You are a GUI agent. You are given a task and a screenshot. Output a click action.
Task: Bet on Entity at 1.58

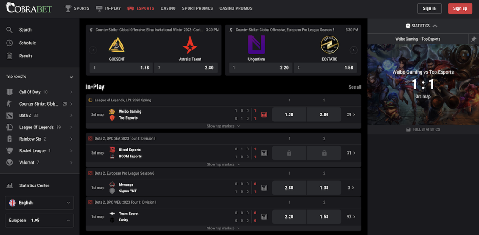click(x=324, y=217)
